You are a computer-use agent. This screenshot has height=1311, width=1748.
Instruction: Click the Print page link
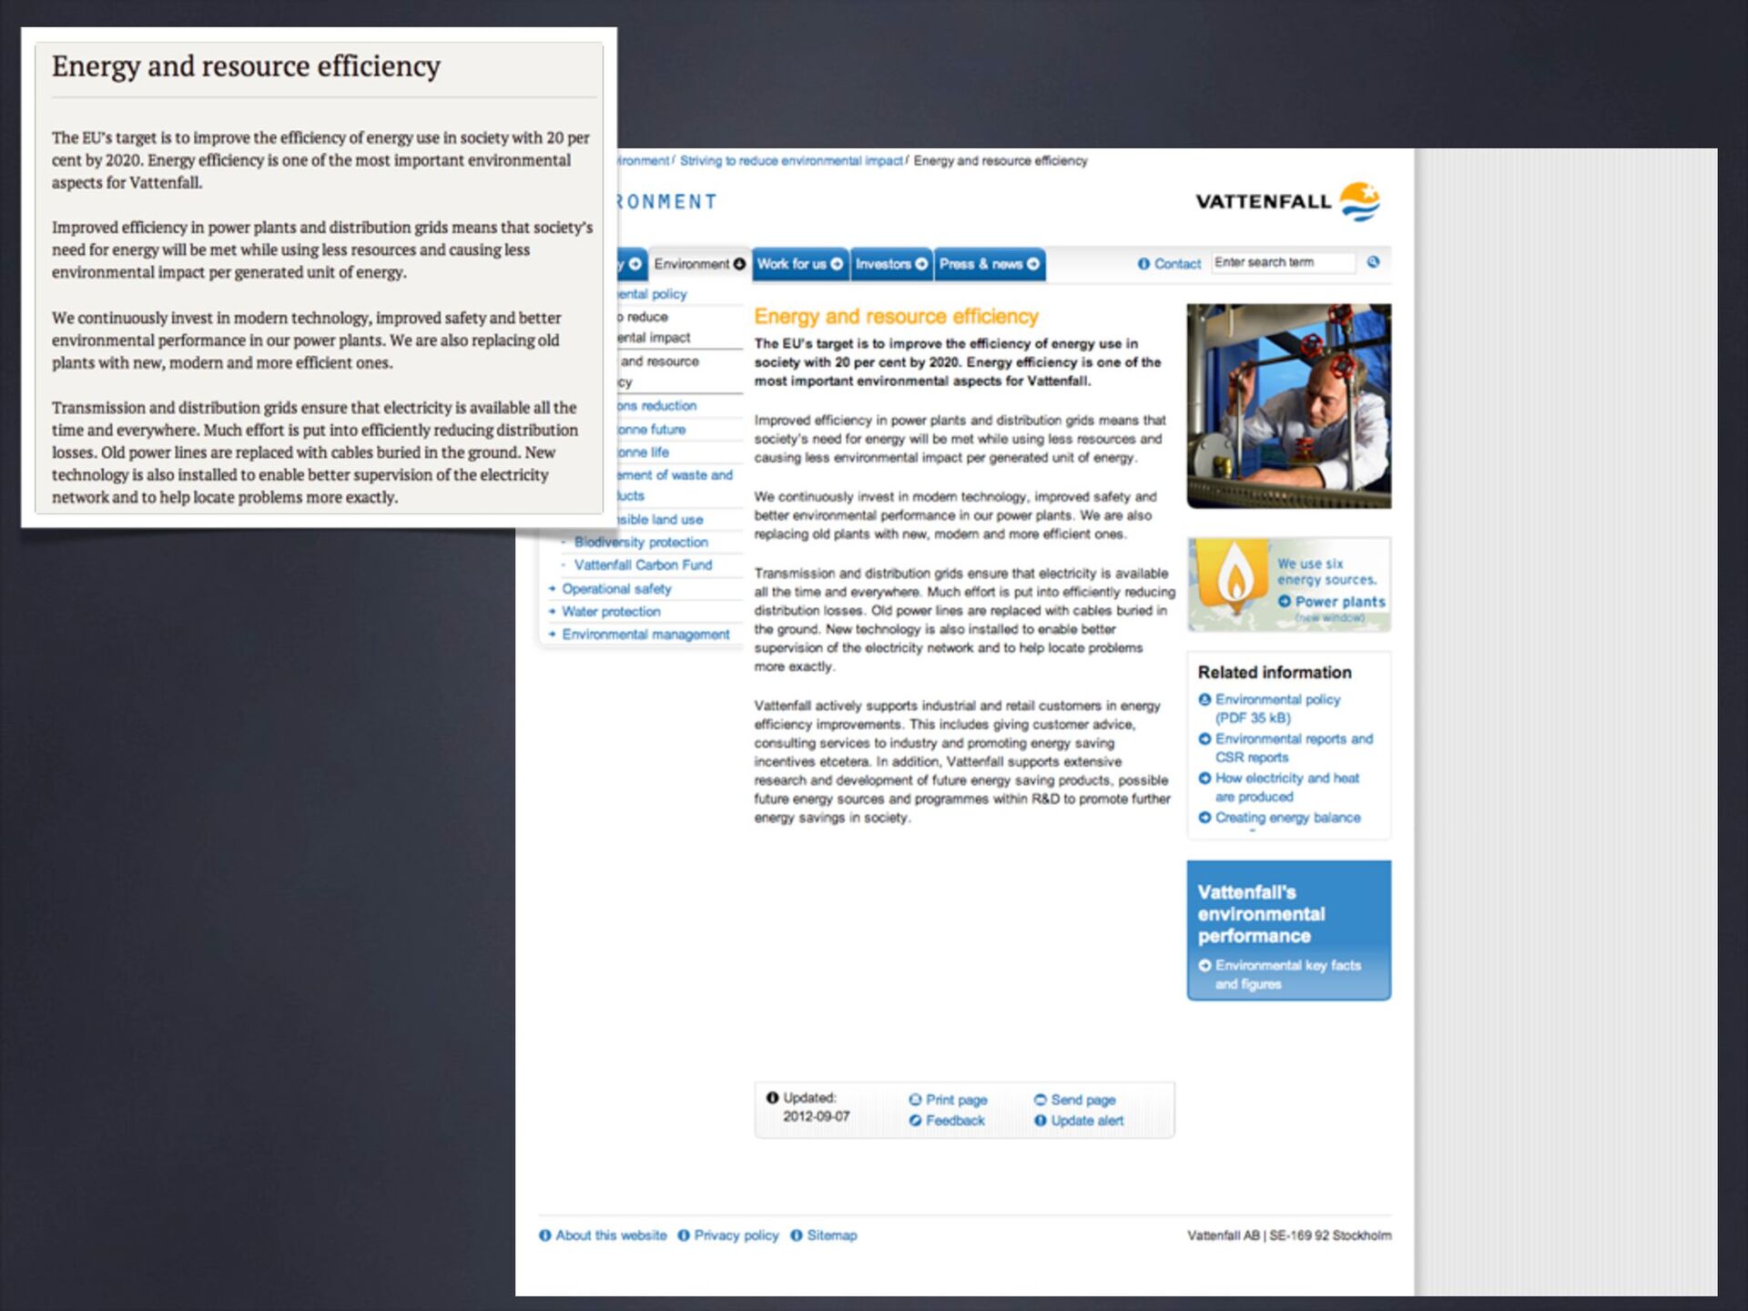pyautogui.click(x=956, y=1100)
